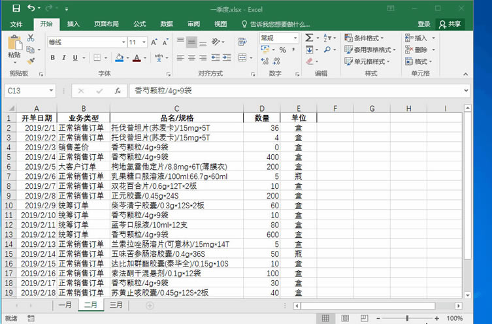This screenshot has height=324, width=492.
Task: Click the AutoSum sigma icon
Action: click(x=309, y=38)
